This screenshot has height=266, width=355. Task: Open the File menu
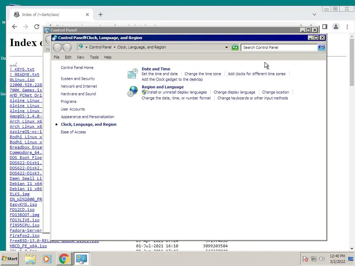[57, 57]
